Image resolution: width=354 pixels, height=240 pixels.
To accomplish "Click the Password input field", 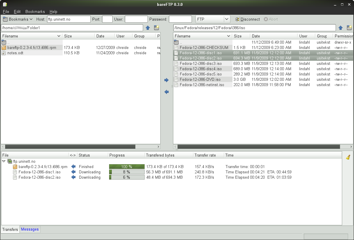I will [180, 19].
